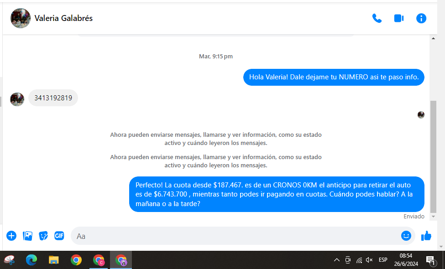Image resolution: width=445 pixels, height=269 pixels.
Task: Open more actions plus button
Action: [x=11, y=236]
